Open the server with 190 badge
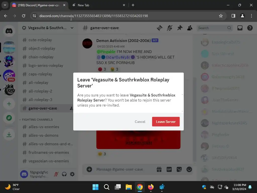The height and width of the screenshot is (193, 257). coord(9,75)
